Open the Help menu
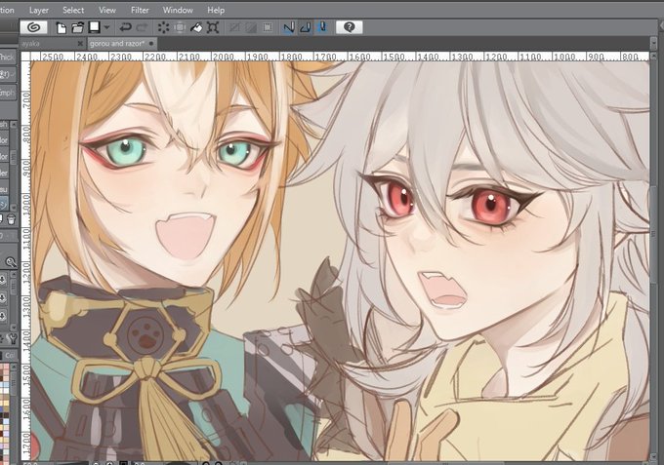664x465 pixels. tap(216, 10)
